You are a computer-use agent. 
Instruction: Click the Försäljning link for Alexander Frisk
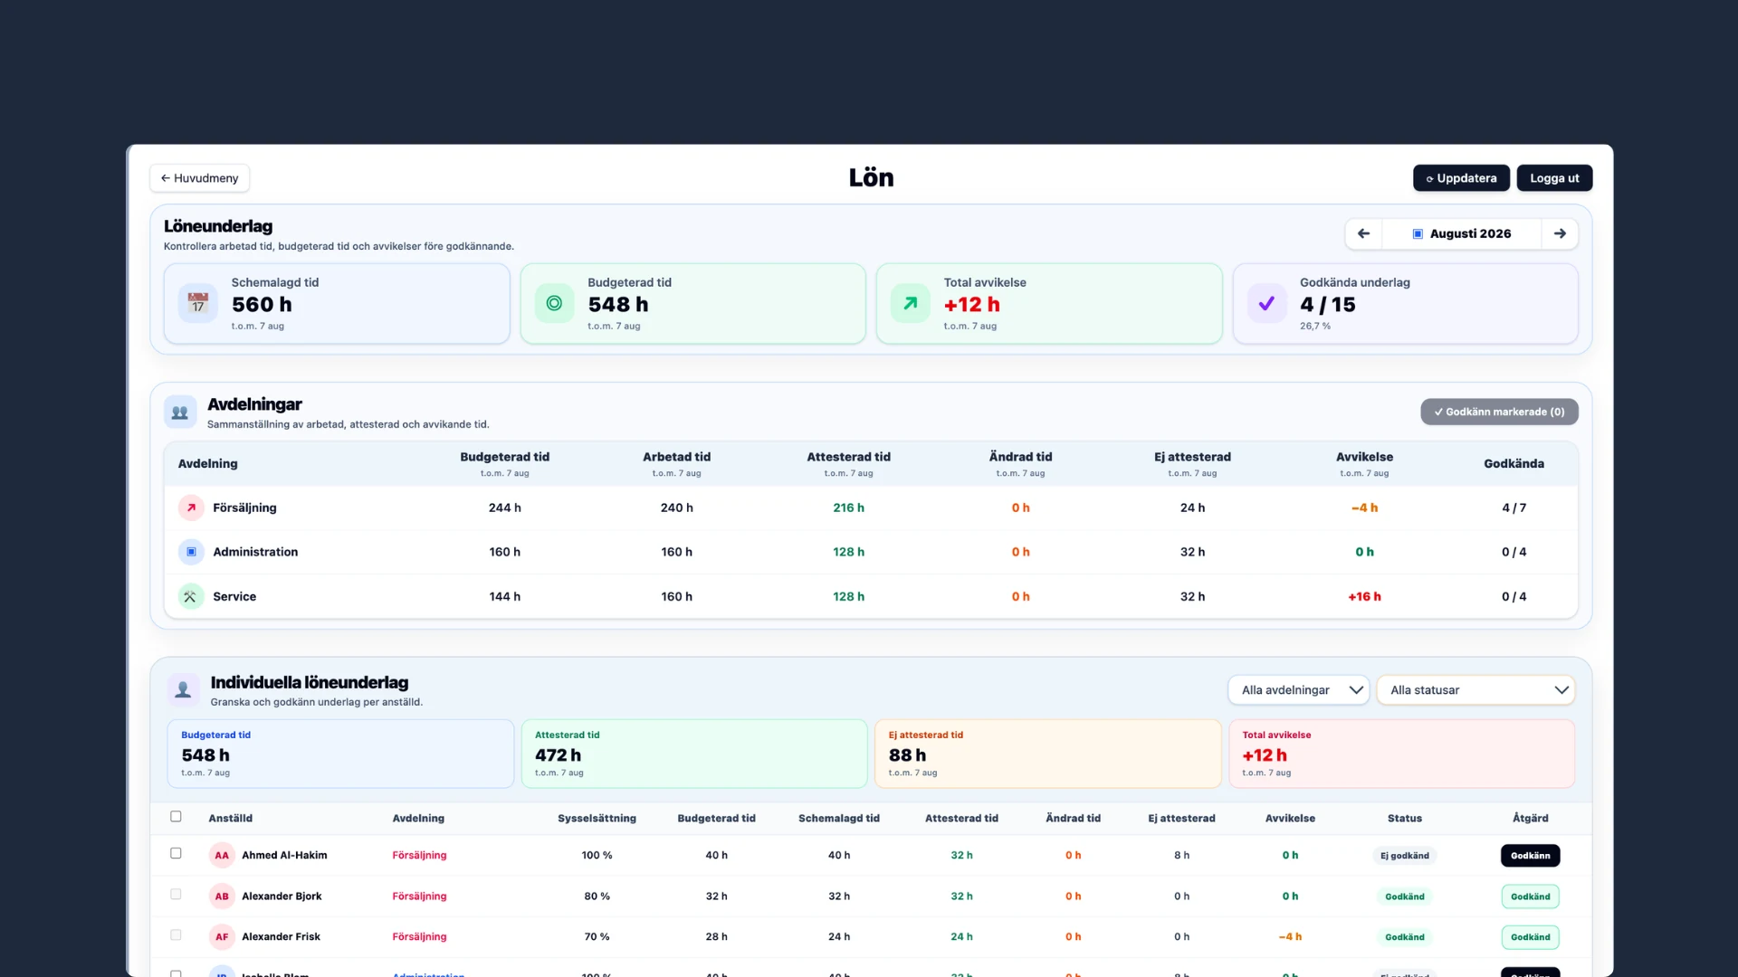point(419,936)
